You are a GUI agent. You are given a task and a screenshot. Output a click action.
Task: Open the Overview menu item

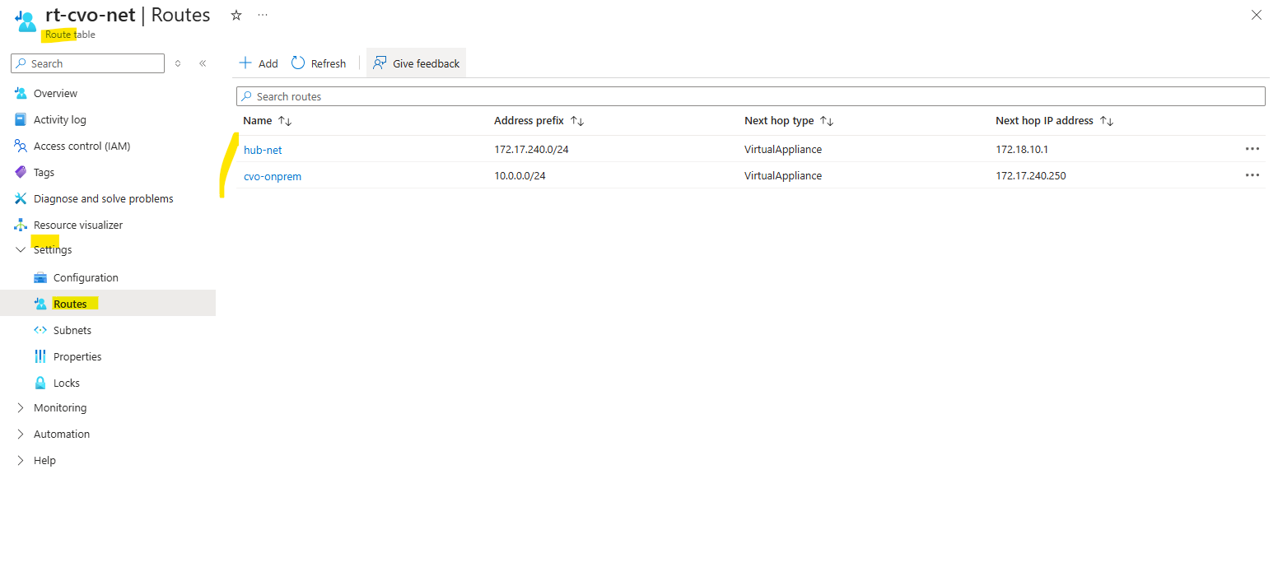pyautogui.click(x=55, y=93)
